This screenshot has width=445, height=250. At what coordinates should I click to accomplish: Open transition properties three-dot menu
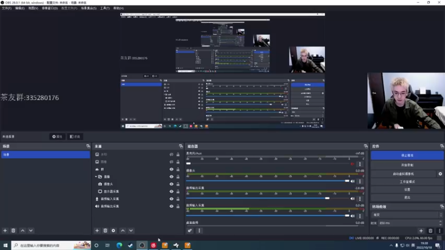tap(439, 231)
